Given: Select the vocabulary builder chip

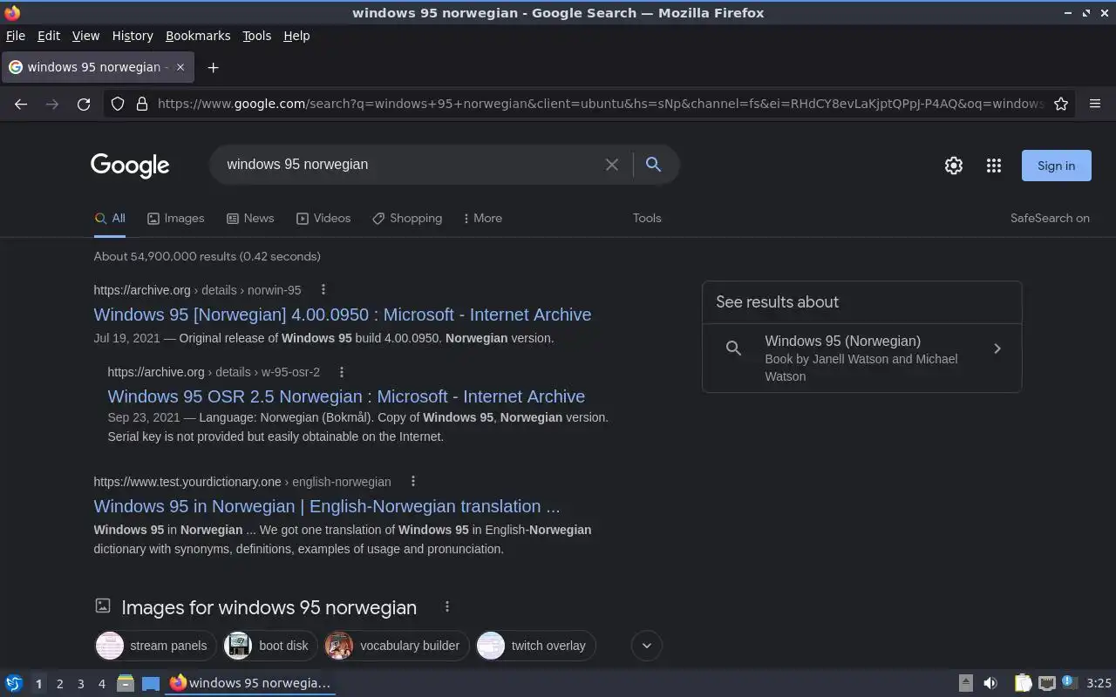Looking at the screenshot, I should pos(397,646).
